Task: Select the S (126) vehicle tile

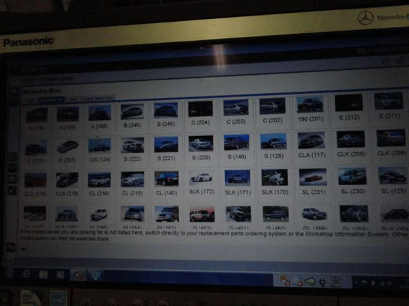Action: pyautogui.click(x=273, y=147)
